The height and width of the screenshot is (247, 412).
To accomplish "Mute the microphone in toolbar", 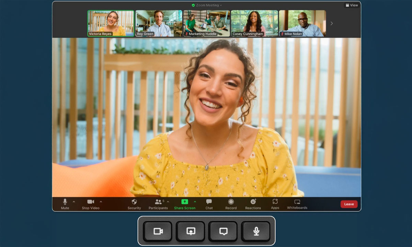I will (x=65, y=202).
